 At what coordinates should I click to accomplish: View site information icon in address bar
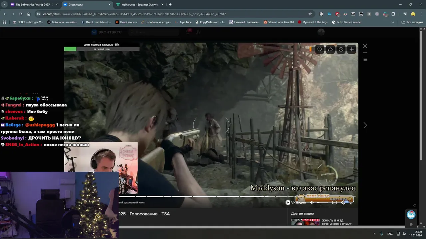tap(38, 14)
